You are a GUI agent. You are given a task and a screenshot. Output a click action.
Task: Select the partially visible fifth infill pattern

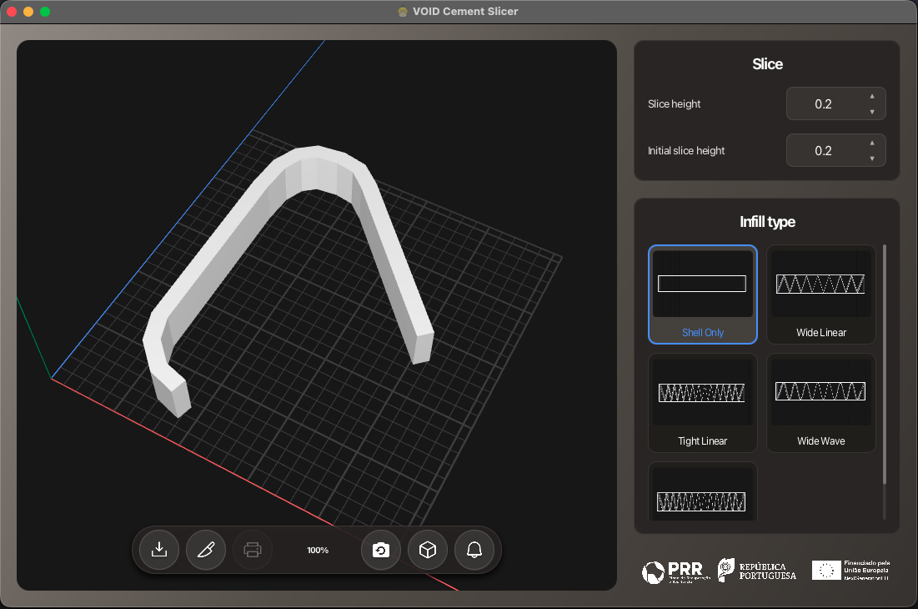click(703, 492)
